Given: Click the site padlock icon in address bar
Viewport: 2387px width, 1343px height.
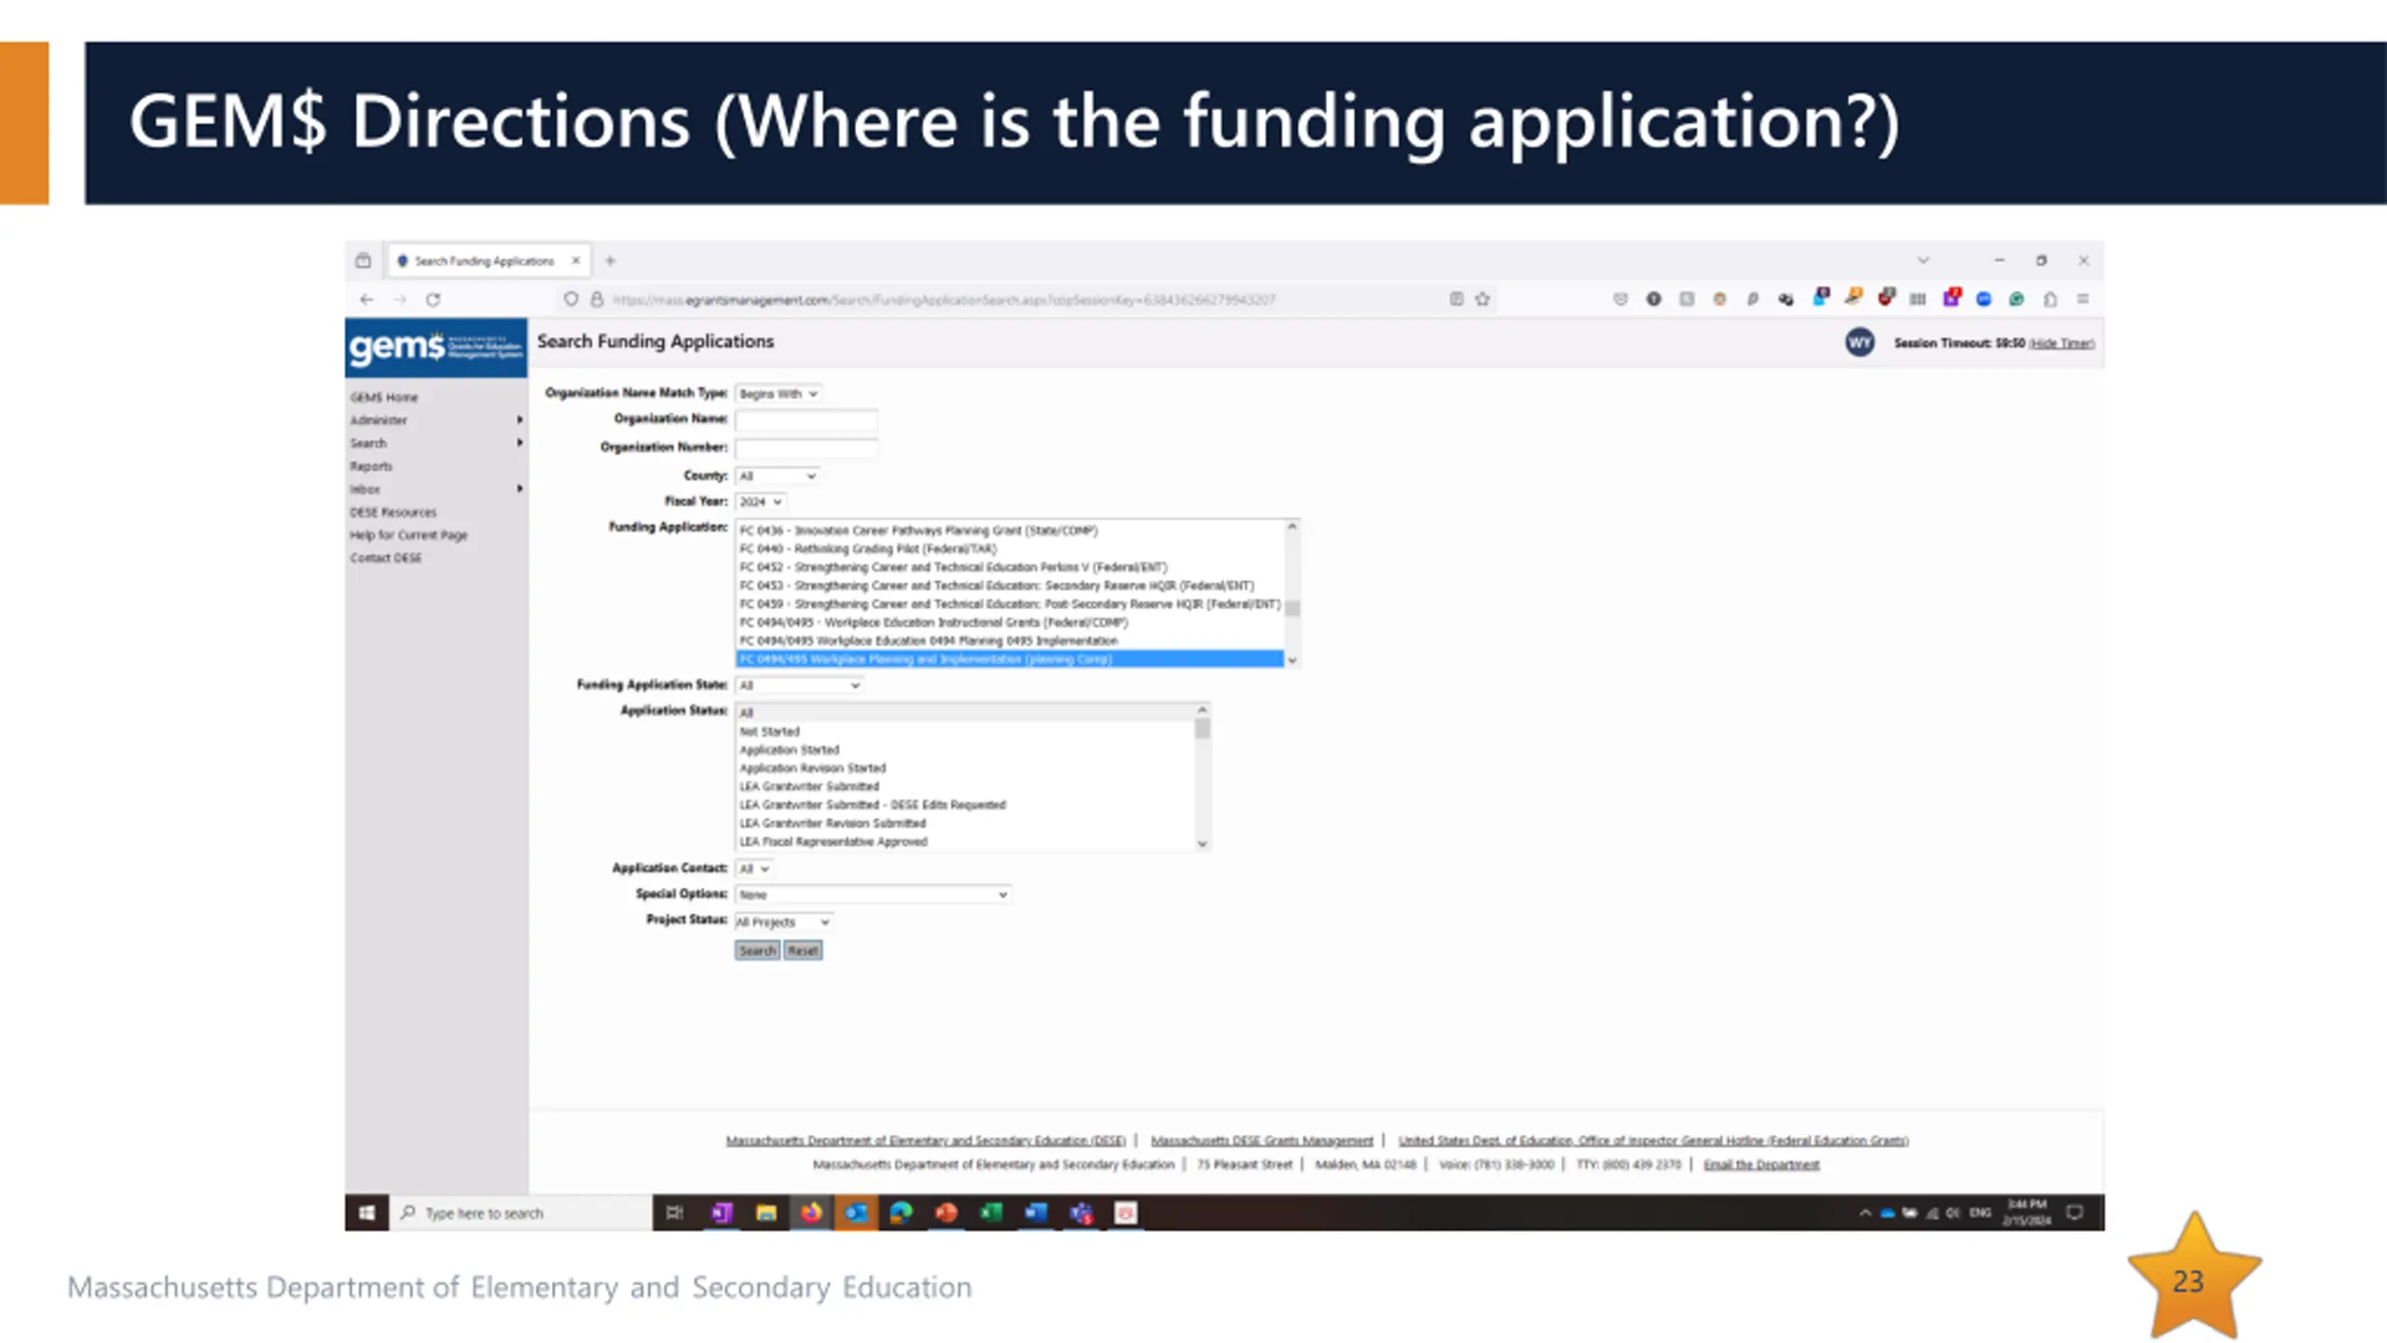Looking at the screenshot, I should (598, 299).
